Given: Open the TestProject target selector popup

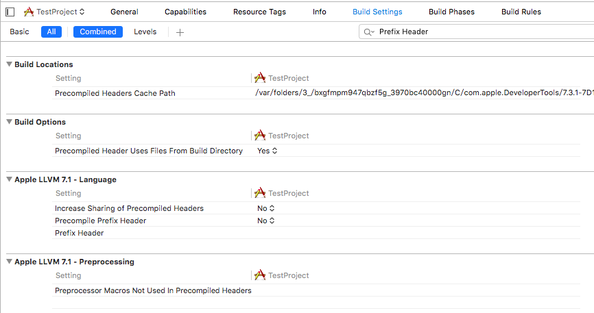Looking at the screenshot, I should (60, 12).
